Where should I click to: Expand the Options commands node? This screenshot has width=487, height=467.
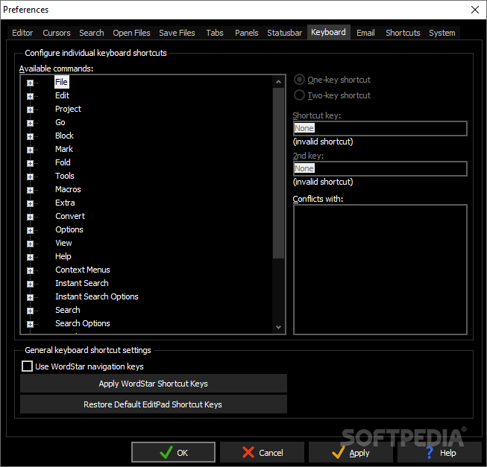(x=30, y=230)
